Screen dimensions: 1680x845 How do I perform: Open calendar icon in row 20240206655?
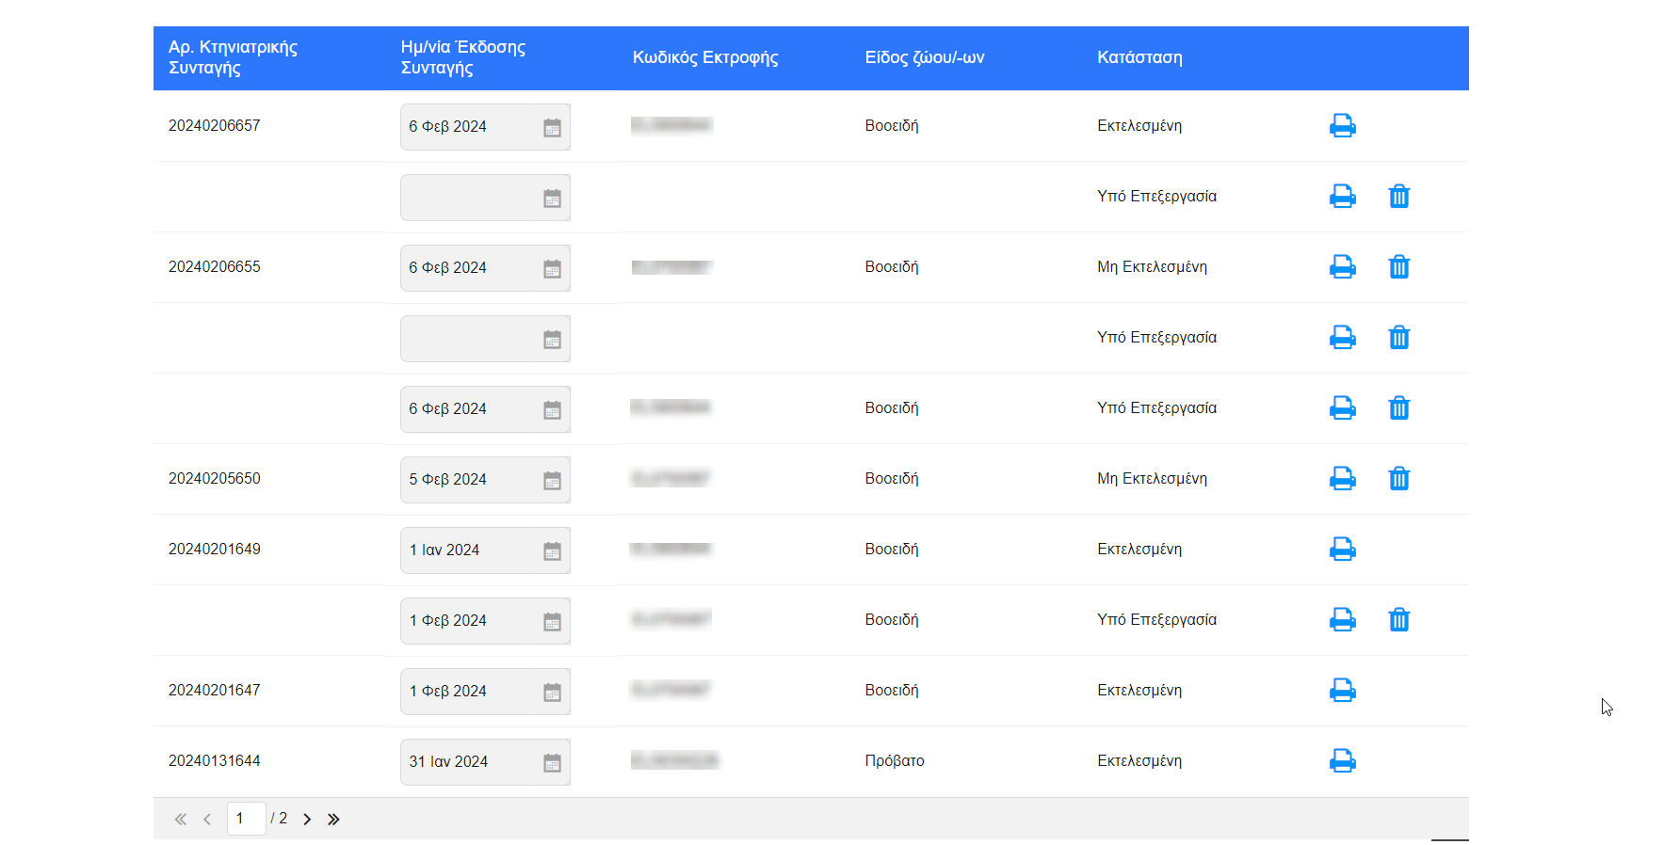(552, 268)
